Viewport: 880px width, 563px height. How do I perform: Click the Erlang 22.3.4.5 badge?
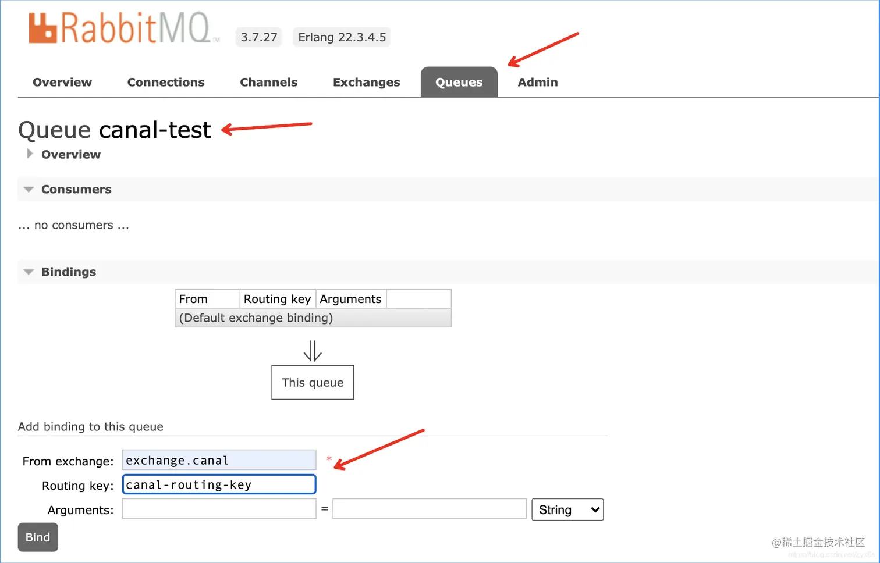click(x=342, y=37)
